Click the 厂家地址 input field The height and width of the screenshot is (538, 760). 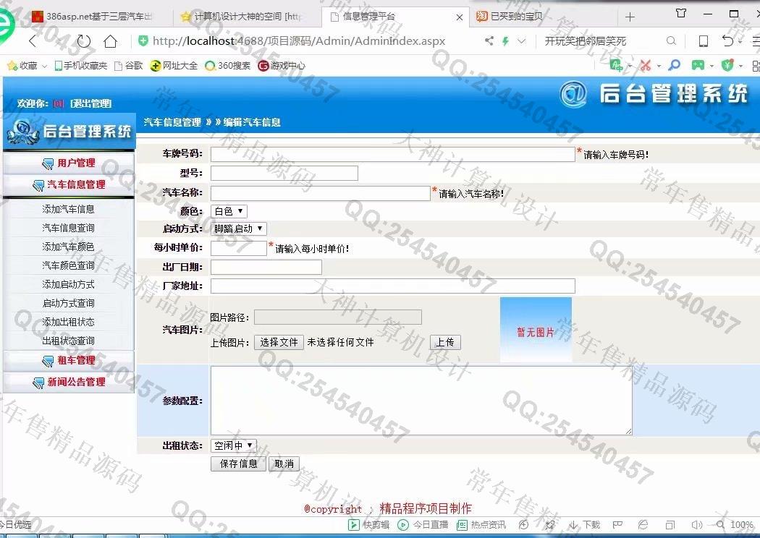point(392,286)
